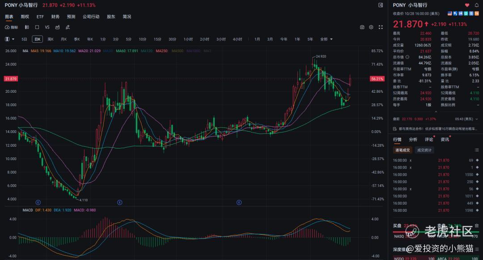Expand the pre-market 盘前 quote chevron
Viewport: 483px width, 260px height.
click(477, 119)
